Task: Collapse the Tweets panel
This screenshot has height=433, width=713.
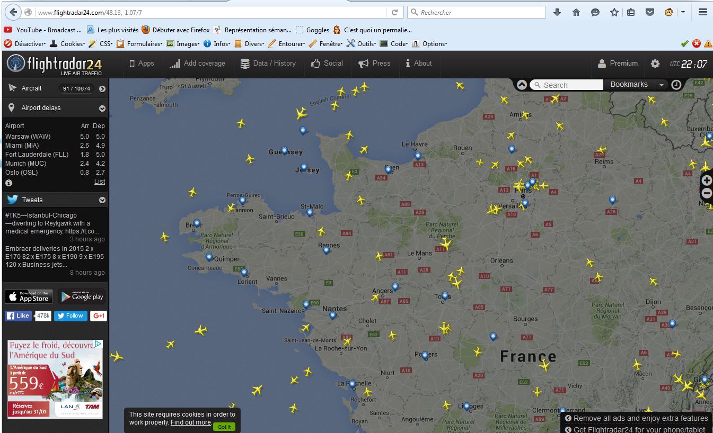Action: [102, 200]
